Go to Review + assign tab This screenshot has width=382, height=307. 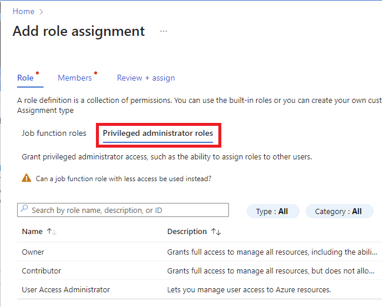[145, 78]
